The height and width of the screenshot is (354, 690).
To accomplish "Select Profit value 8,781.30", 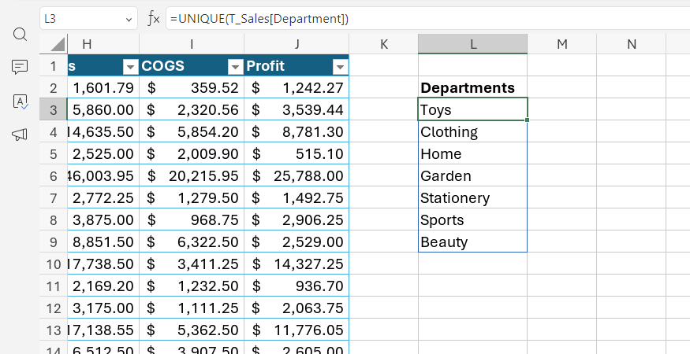I will click(297, 131).
